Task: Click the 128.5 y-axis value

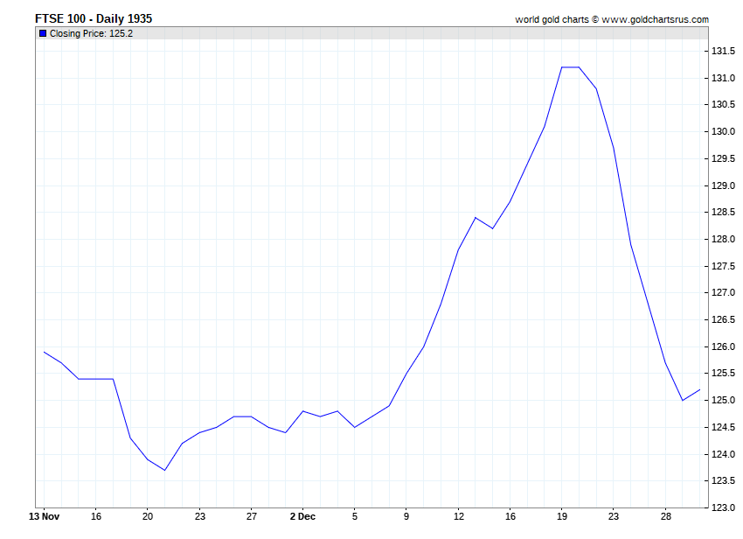Action: click(x=723, y=212)
